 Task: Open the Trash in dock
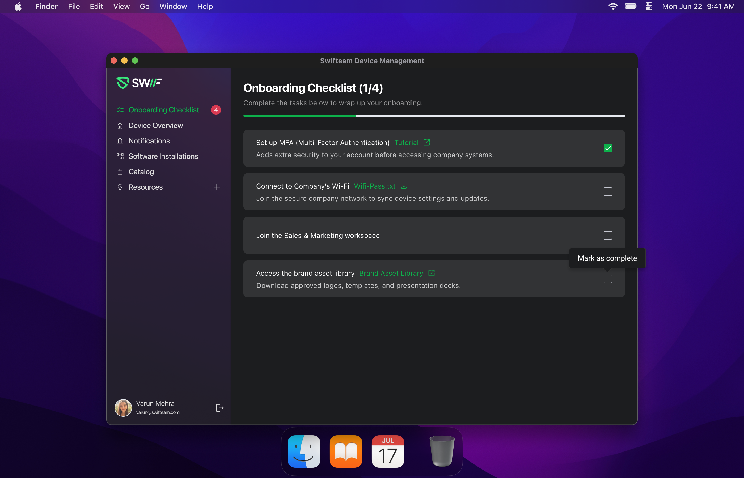click(442, 451)
